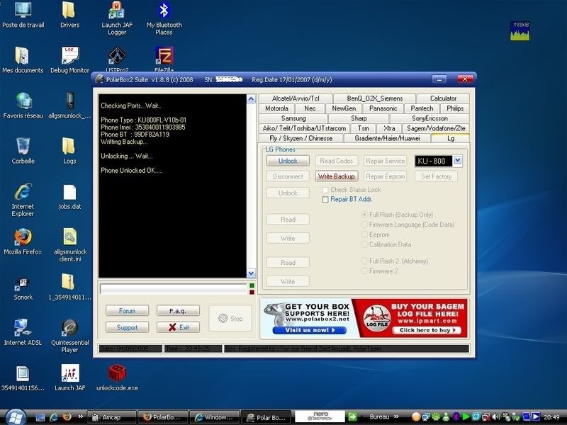567x425 pixels.
Task: Open the Corbeille recycle bin
Action: pos(23,151)
